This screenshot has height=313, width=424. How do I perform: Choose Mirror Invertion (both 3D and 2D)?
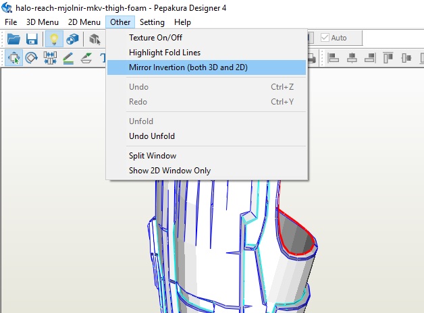click(207, 67)
